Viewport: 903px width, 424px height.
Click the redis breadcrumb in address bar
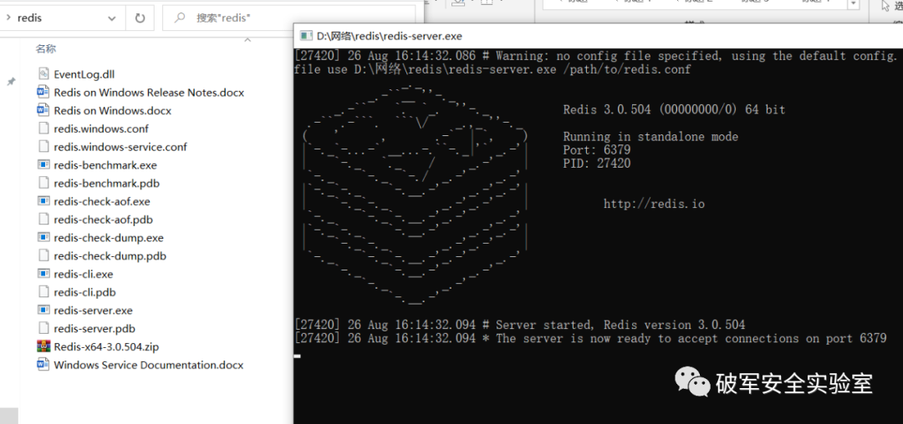[30, 18]
